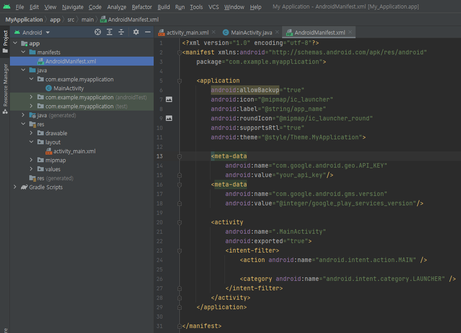Collapse the java folder arrow
Image resolution: width=461 pixels, height=333 pixels.
click(x=23, y=71)
